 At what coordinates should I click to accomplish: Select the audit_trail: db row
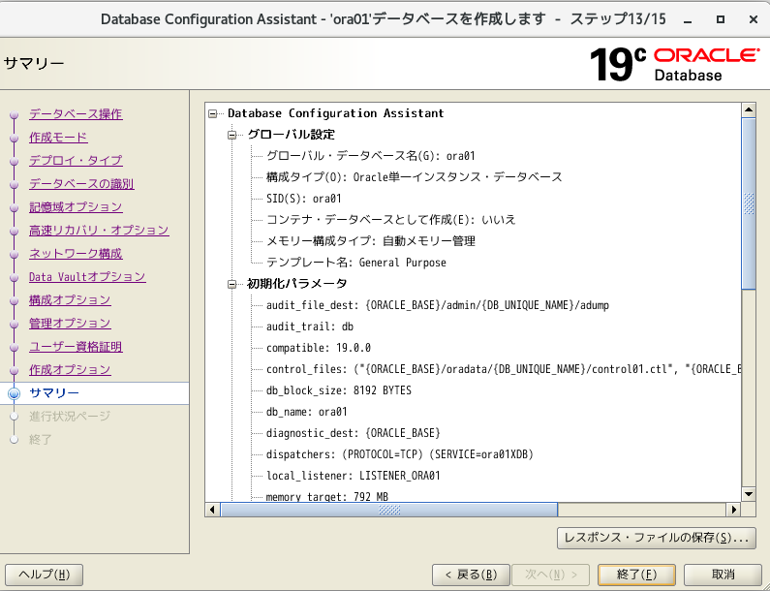click(310, 327)
